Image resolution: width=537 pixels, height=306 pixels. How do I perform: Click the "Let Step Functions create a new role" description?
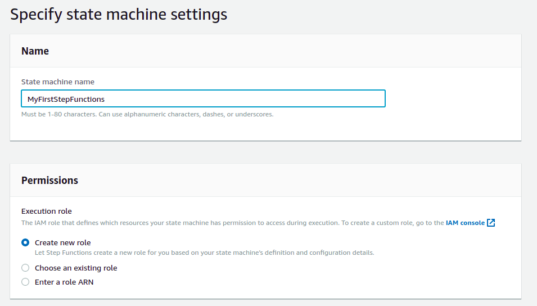tap(204, 253)
